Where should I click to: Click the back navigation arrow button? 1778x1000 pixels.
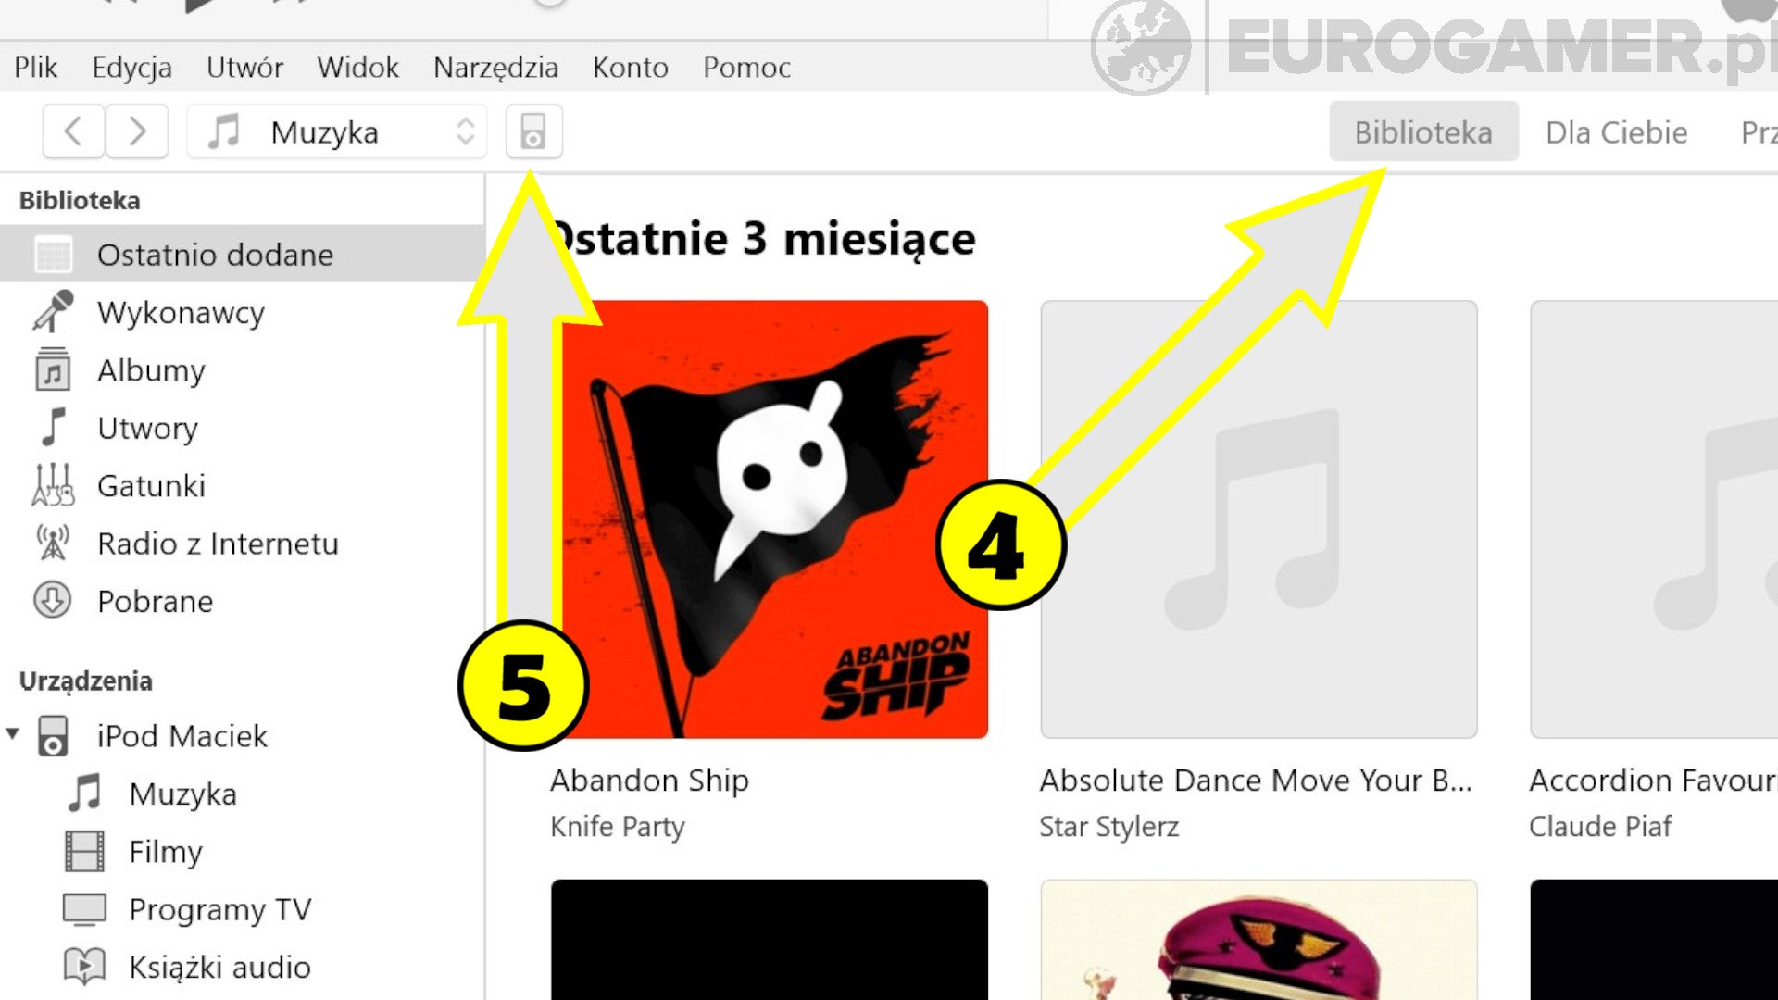pos(73,131)
